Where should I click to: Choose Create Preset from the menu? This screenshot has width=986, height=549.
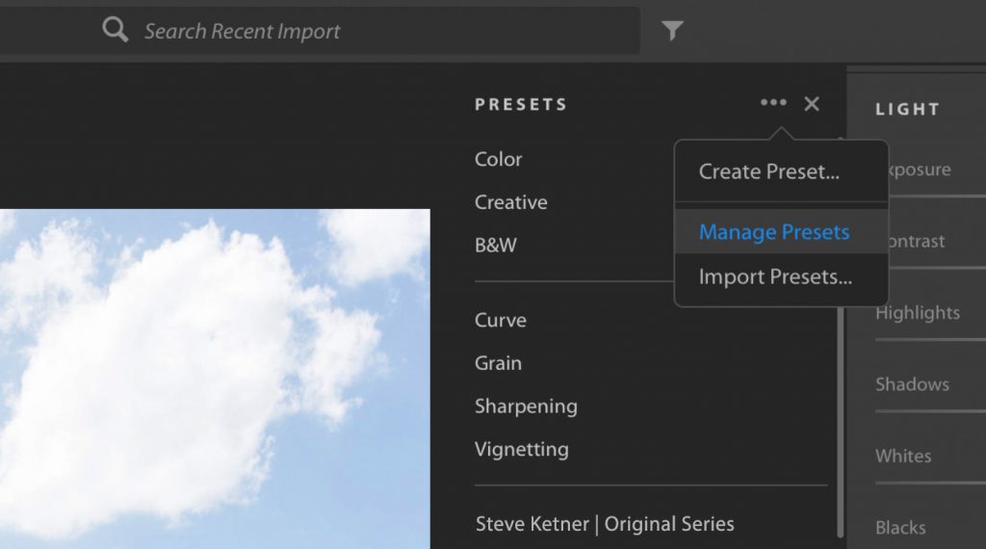(x=769, y=171)
